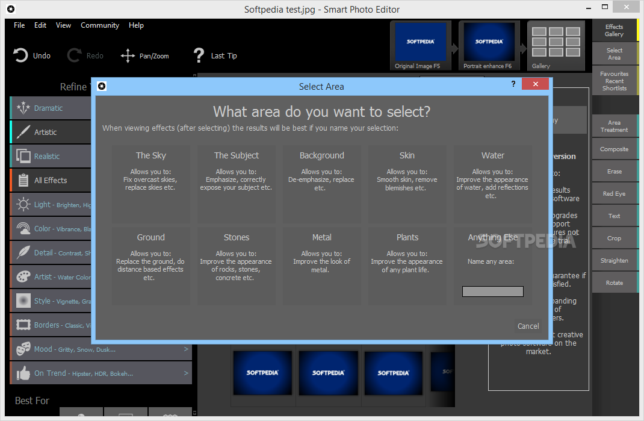The image size is (644, 421).
Task: Cancel the Select Area dialog
Action: coord(528,326)
